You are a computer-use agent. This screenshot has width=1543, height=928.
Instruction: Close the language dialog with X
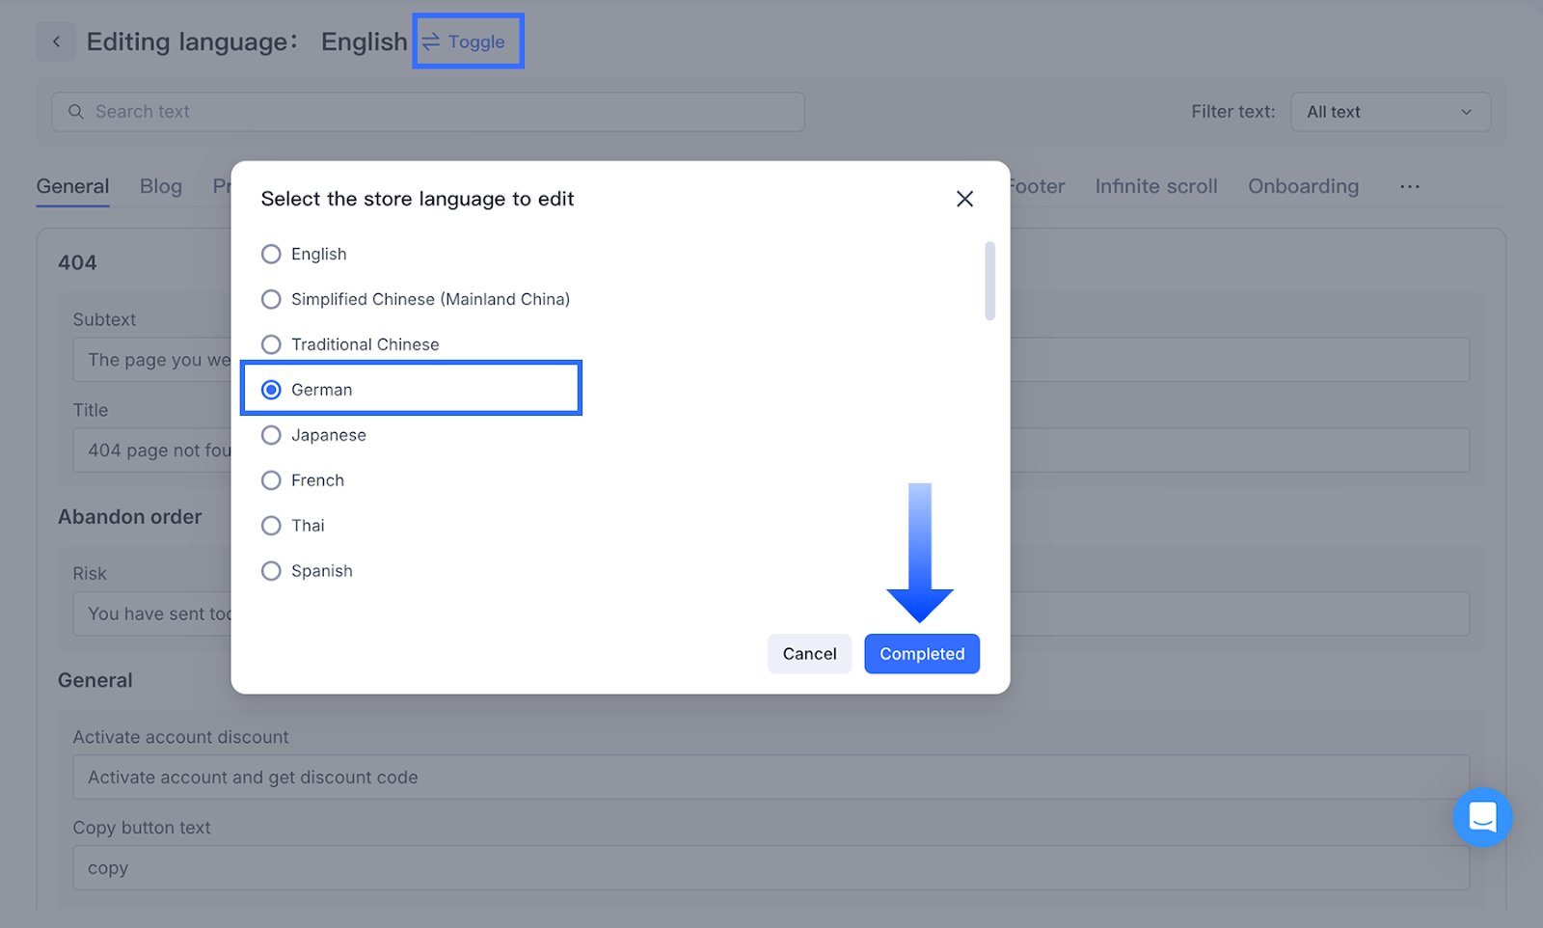[x=964, y=199]
